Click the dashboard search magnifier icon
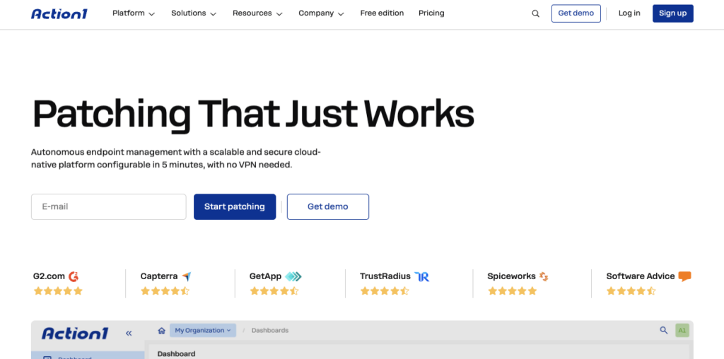724x359 pixels. (x=663, y=330)
